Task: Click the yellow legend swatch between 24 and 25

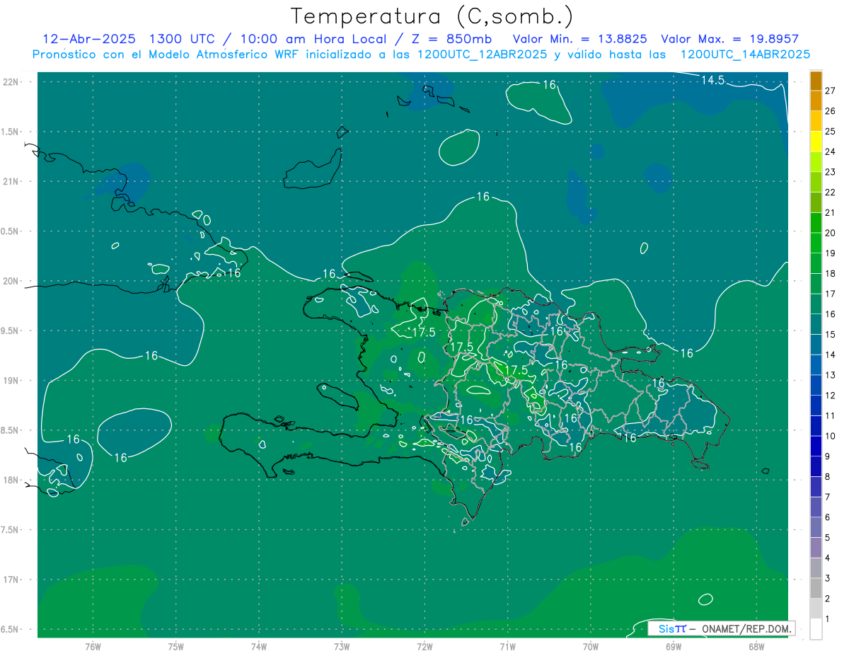Action: 816,142
